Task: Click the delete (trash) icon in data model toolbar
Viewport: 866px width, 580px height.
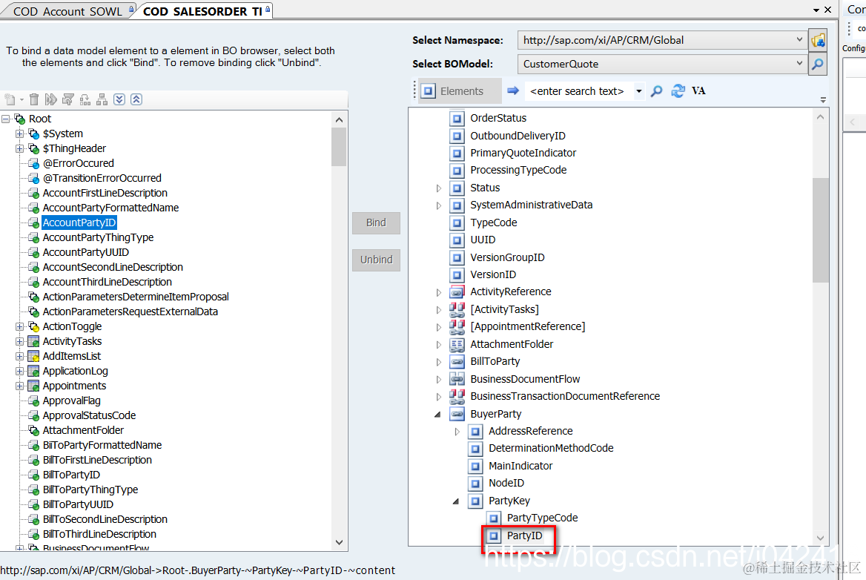Action: pyautogui.click(x=34, y=99)
